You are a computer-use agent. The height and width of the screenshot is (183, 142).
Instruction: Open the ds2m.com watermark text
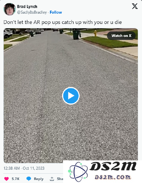coord(112,177)
